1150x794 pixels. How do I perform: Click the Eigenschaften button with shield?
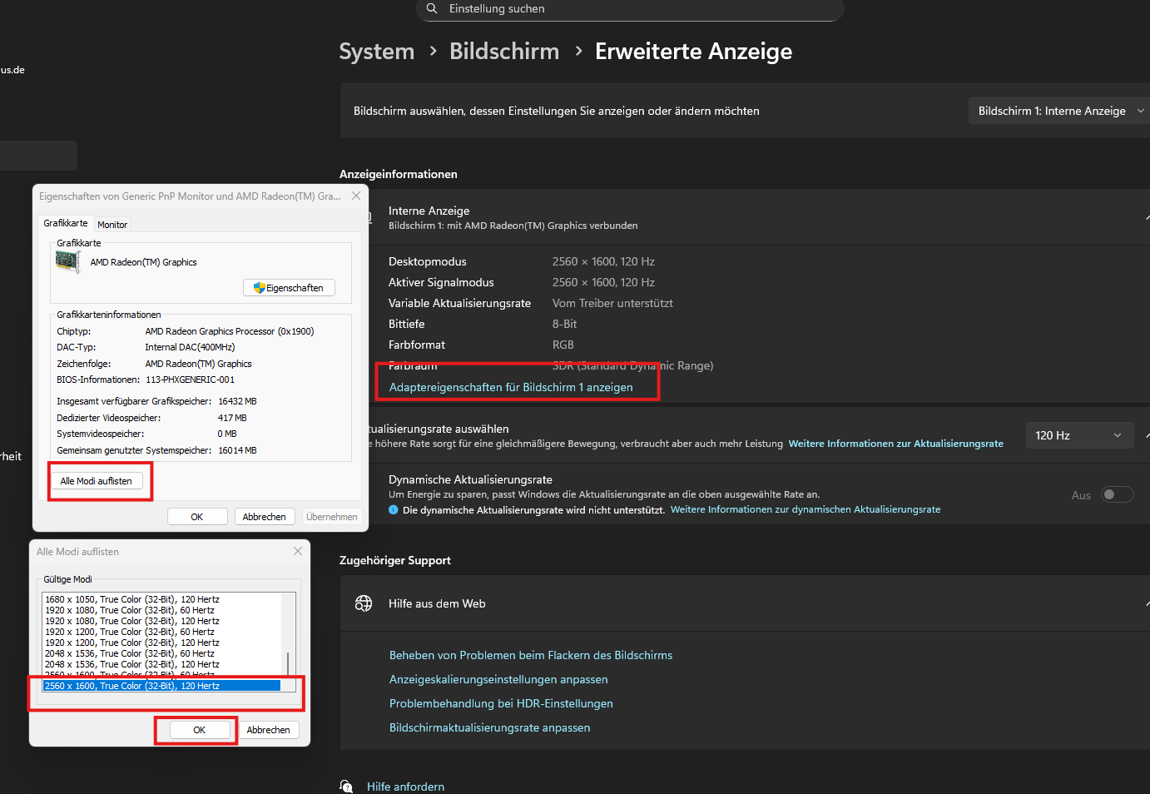[x=289, y=288]
